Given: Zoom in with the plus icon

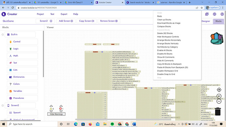Looking at the screenshot, I should click(219, 96).
